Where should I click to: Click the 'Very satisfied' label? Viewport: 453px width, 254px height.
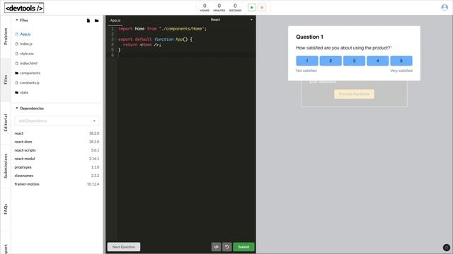(401, 71)
